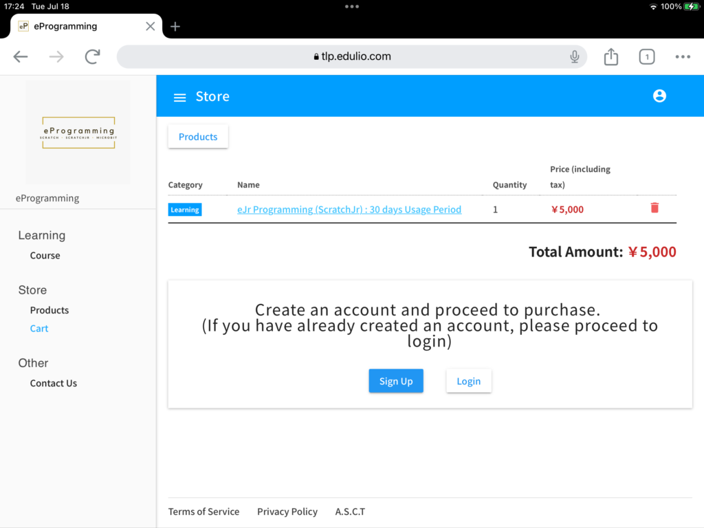Select Contact Us in the sidebar
704x528 pixels.
click(54, 383)
